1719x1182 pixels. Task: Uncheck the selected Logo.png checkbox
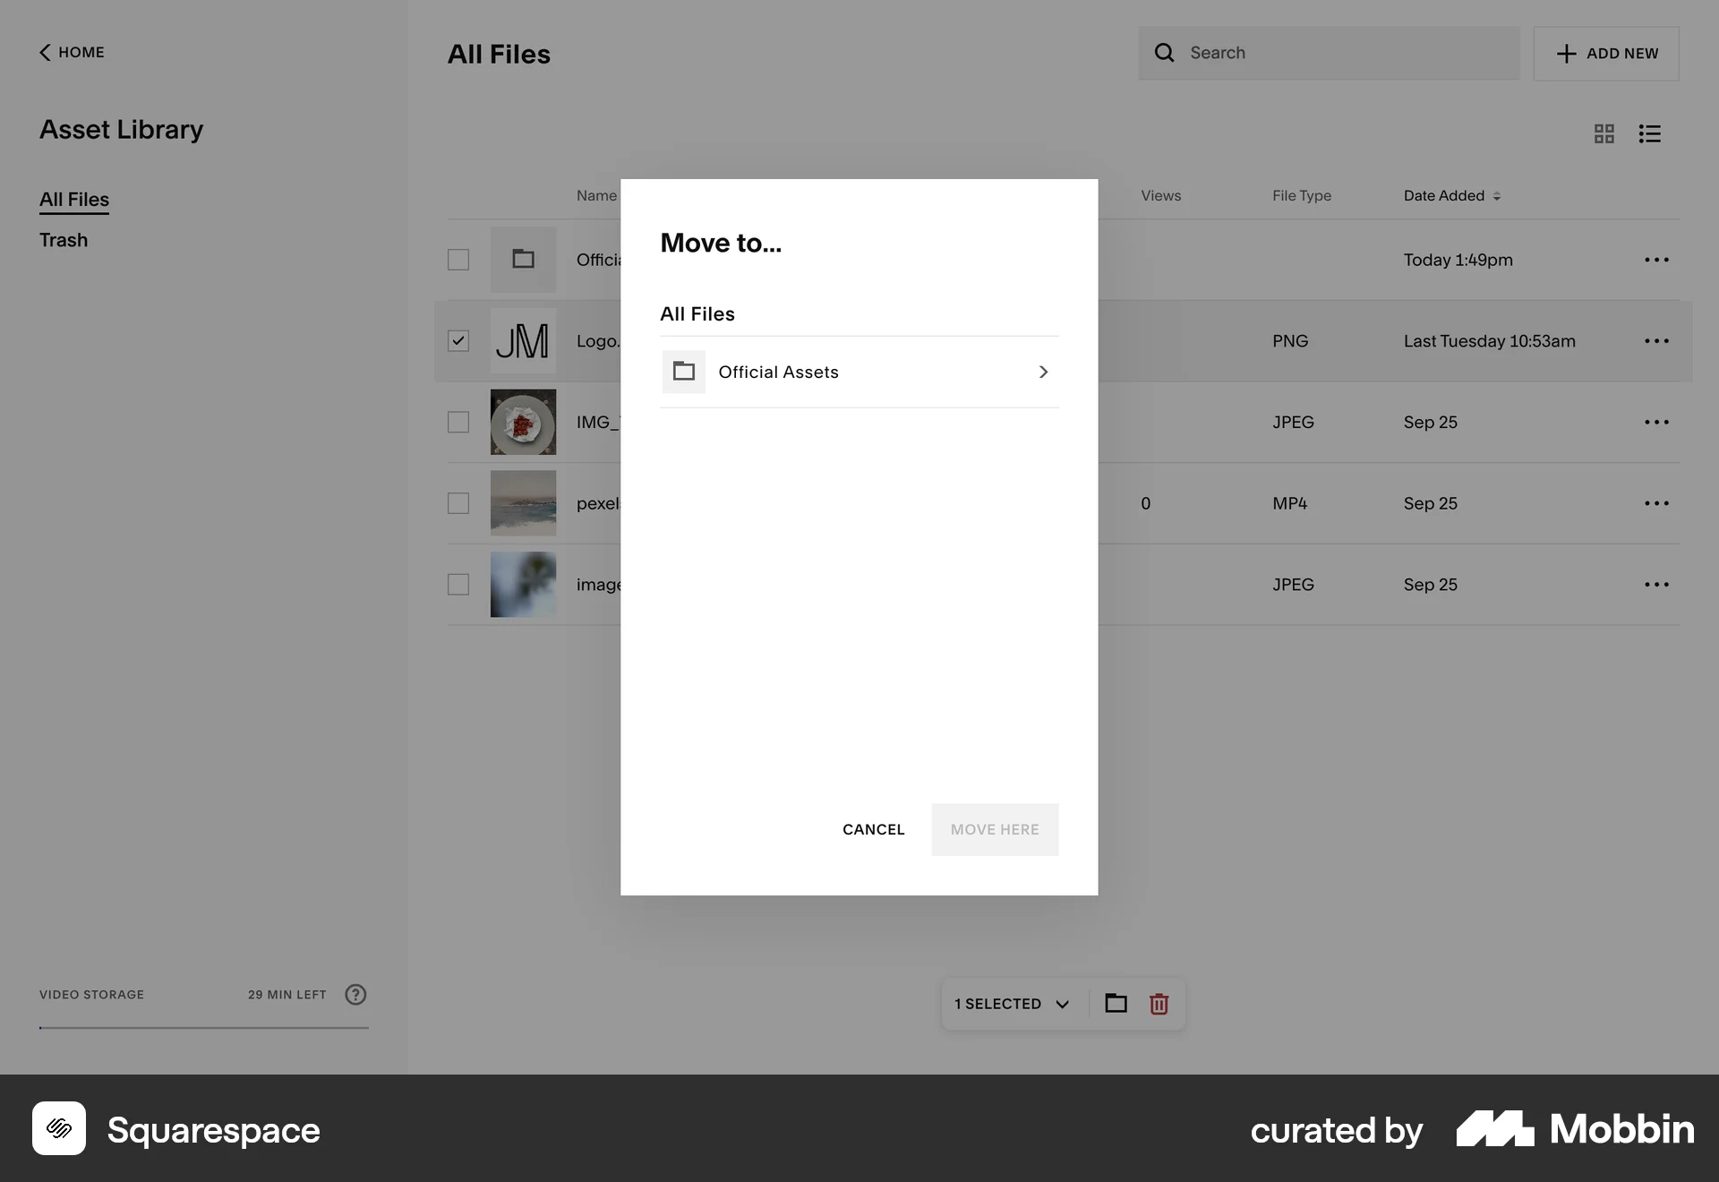(458, 340)
